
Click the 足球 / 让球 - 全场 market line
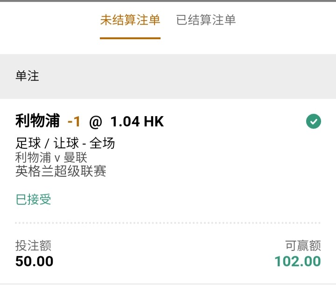[65, 143]
